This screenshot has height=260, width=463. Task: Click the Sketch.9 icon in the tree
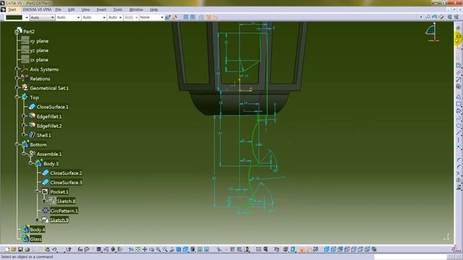45,220
